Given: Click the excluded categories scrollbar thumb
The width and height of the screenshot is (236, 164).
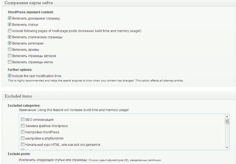Looking at the screenshot, I should click(227, 121).
